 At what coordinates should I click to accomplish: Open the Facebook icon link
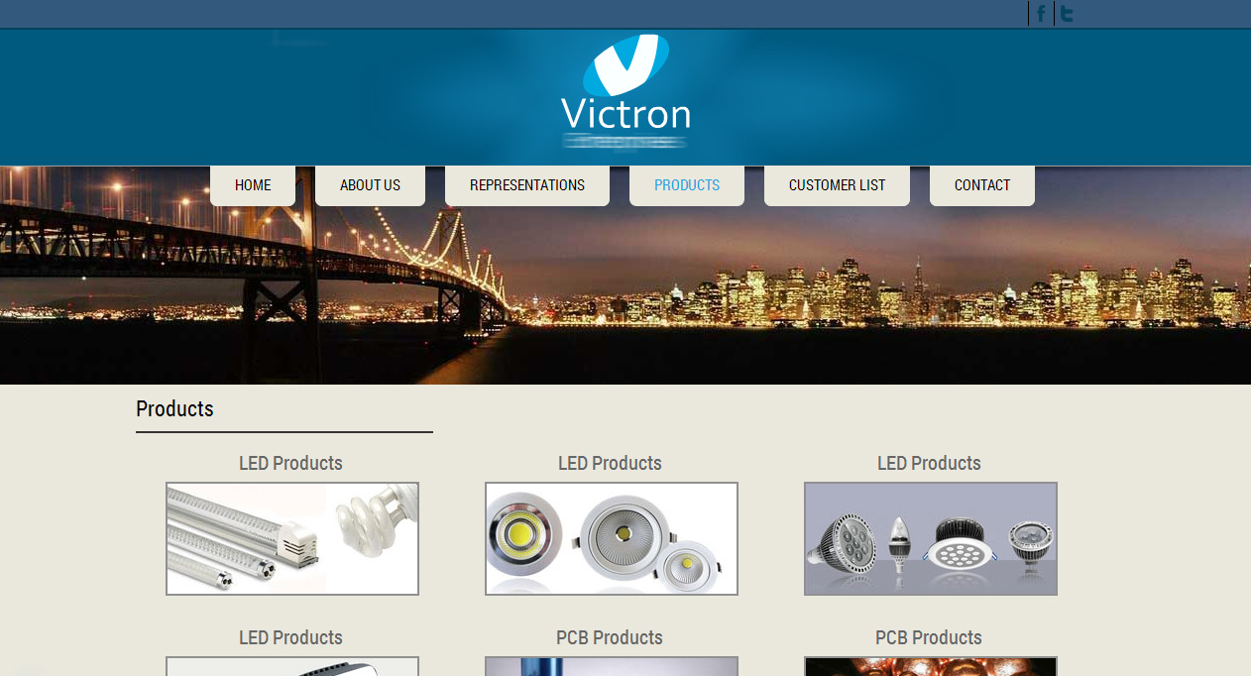[x=1041, y=14]
